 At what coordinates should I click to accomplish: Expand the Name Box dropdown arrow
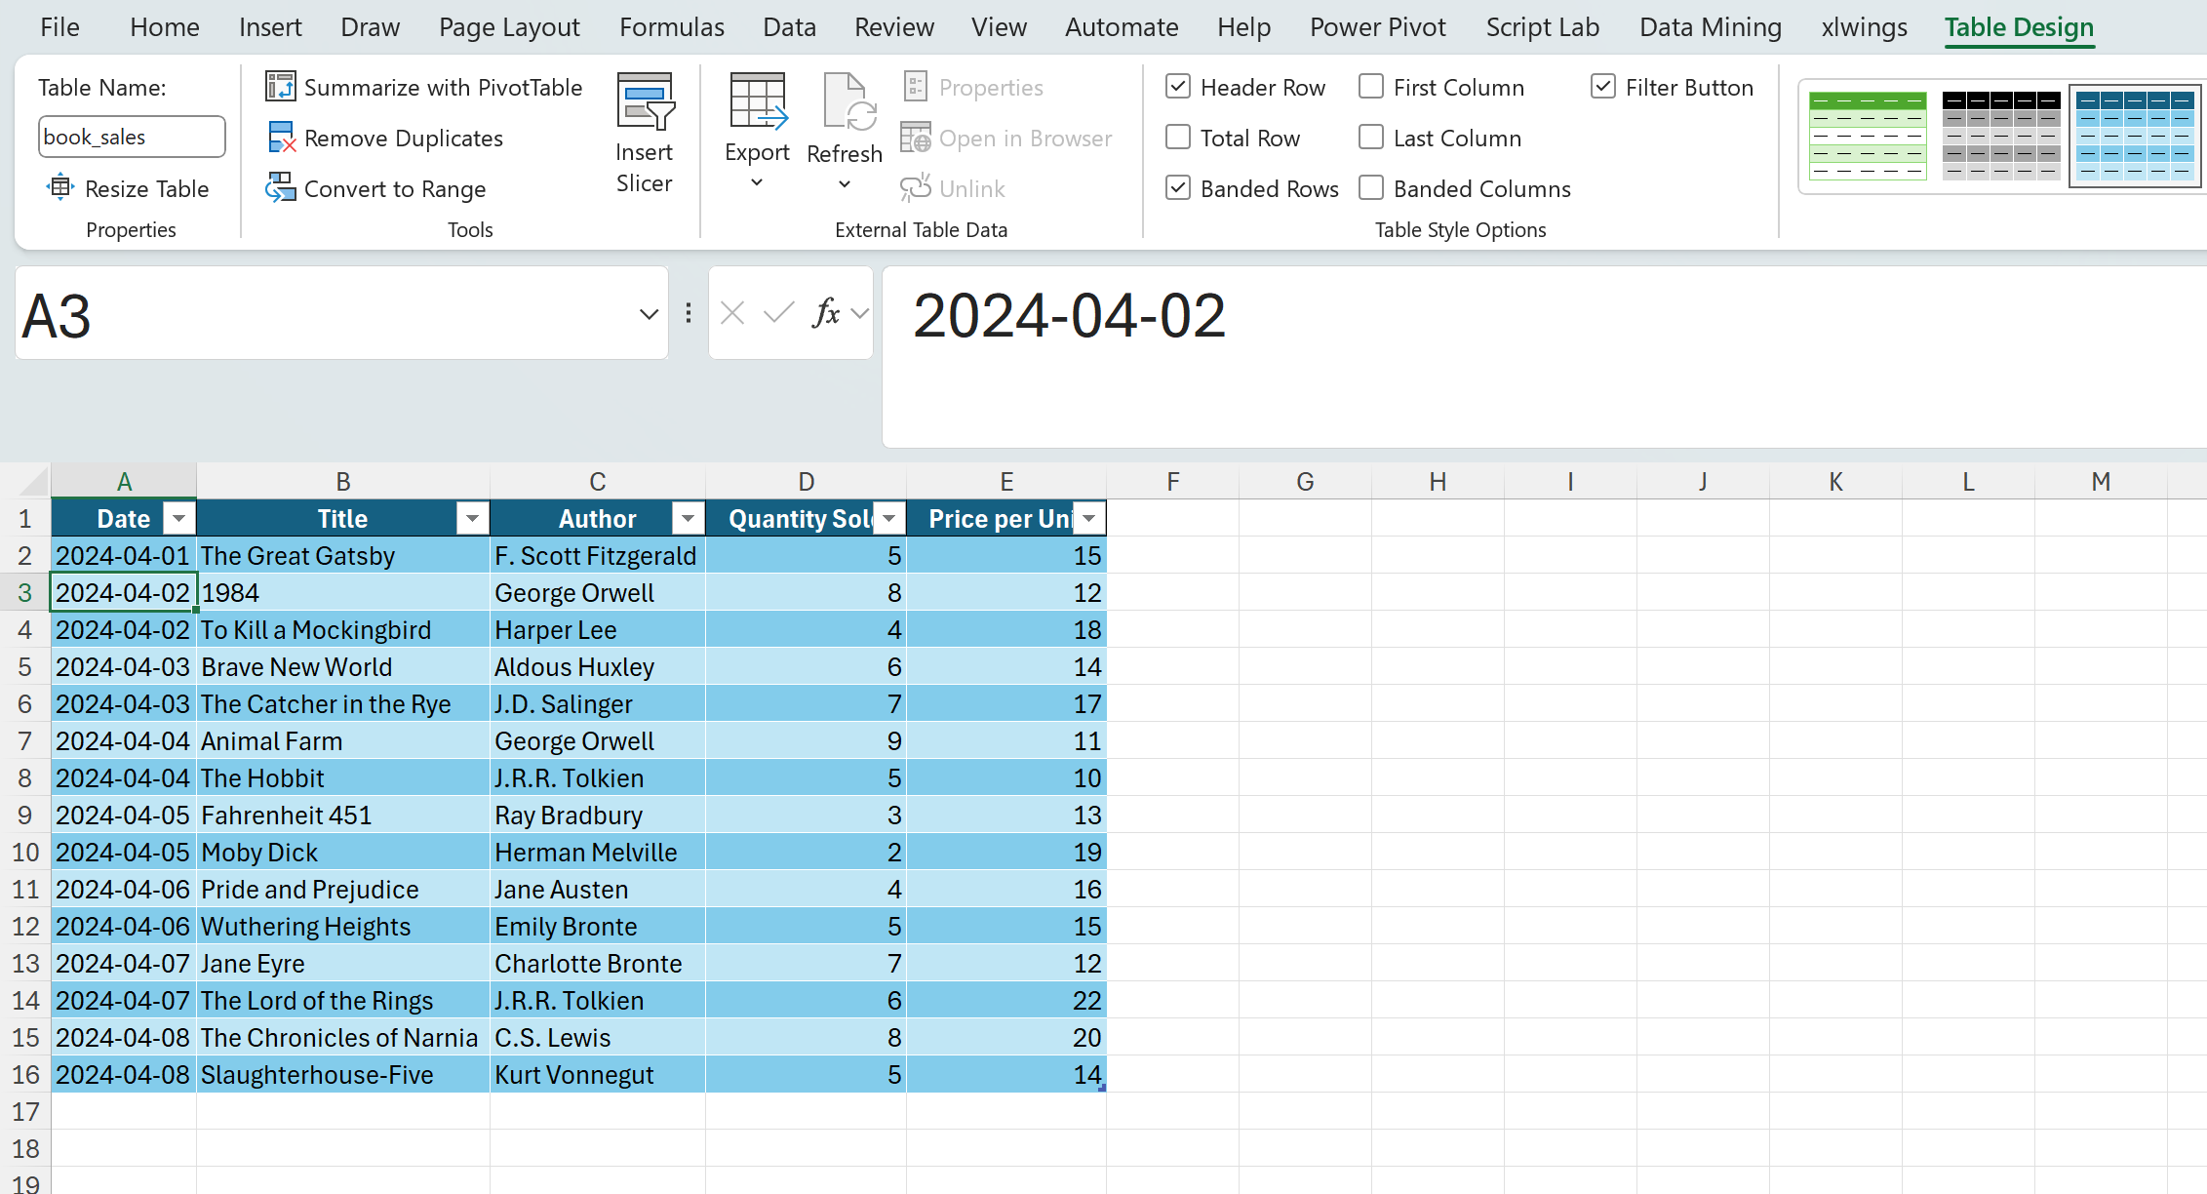coord(648,314)
